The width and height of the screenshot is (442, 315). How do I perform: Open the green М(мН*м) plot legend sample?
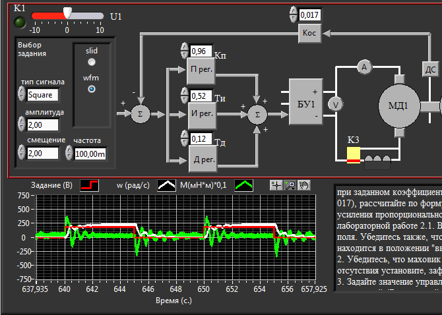pyautogui.click(x=244, y=186)
